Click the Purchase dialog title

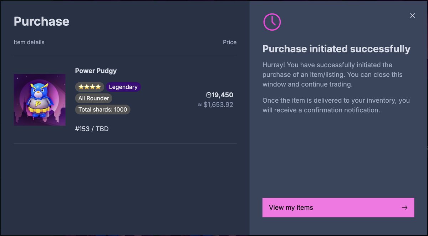pyautogui.click(x=41, y=21)
